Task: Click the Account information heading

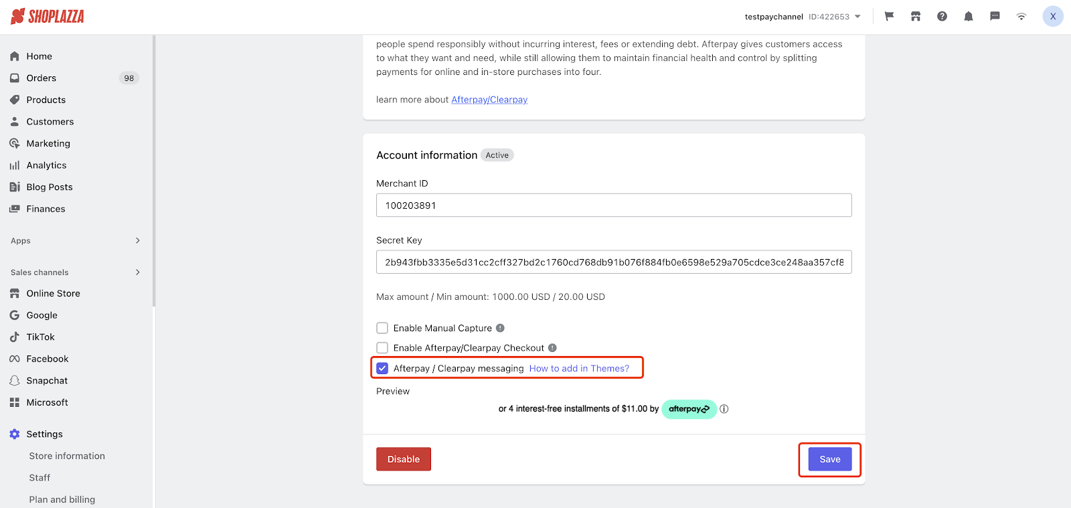Action: 427,155
